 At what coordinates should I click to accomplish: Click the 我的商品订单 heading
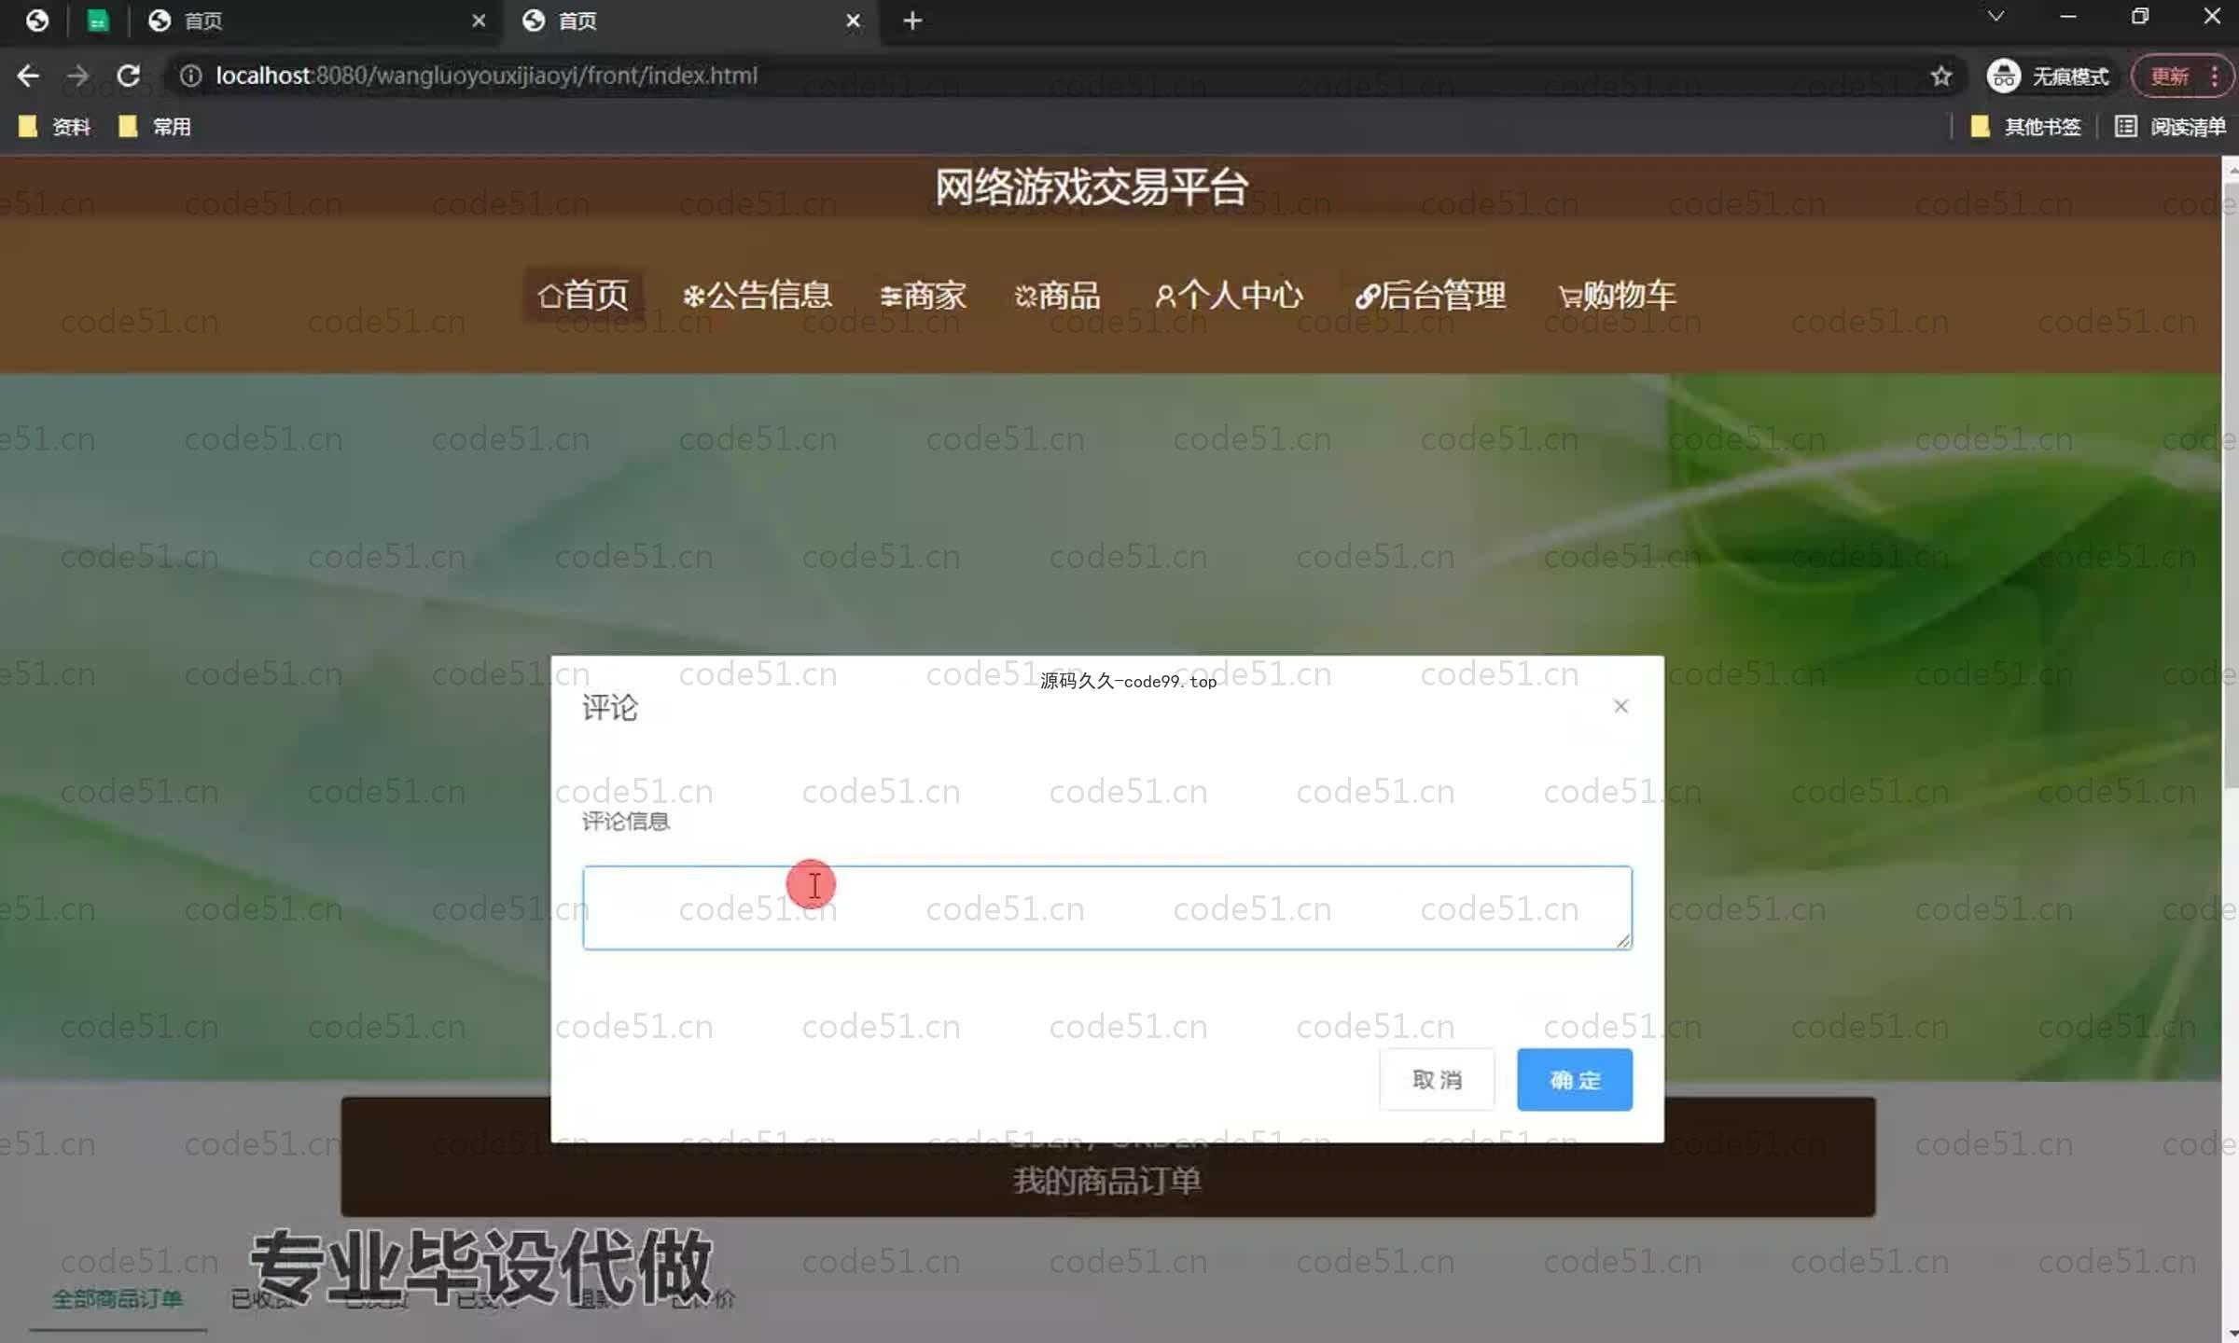tap(1107, 1181)
